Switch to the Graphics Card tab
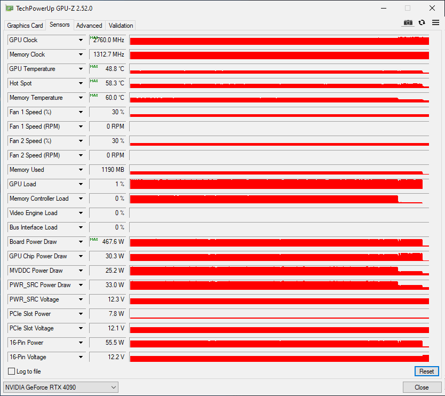This screenshot has height=396, width=445. click(25, 26)
